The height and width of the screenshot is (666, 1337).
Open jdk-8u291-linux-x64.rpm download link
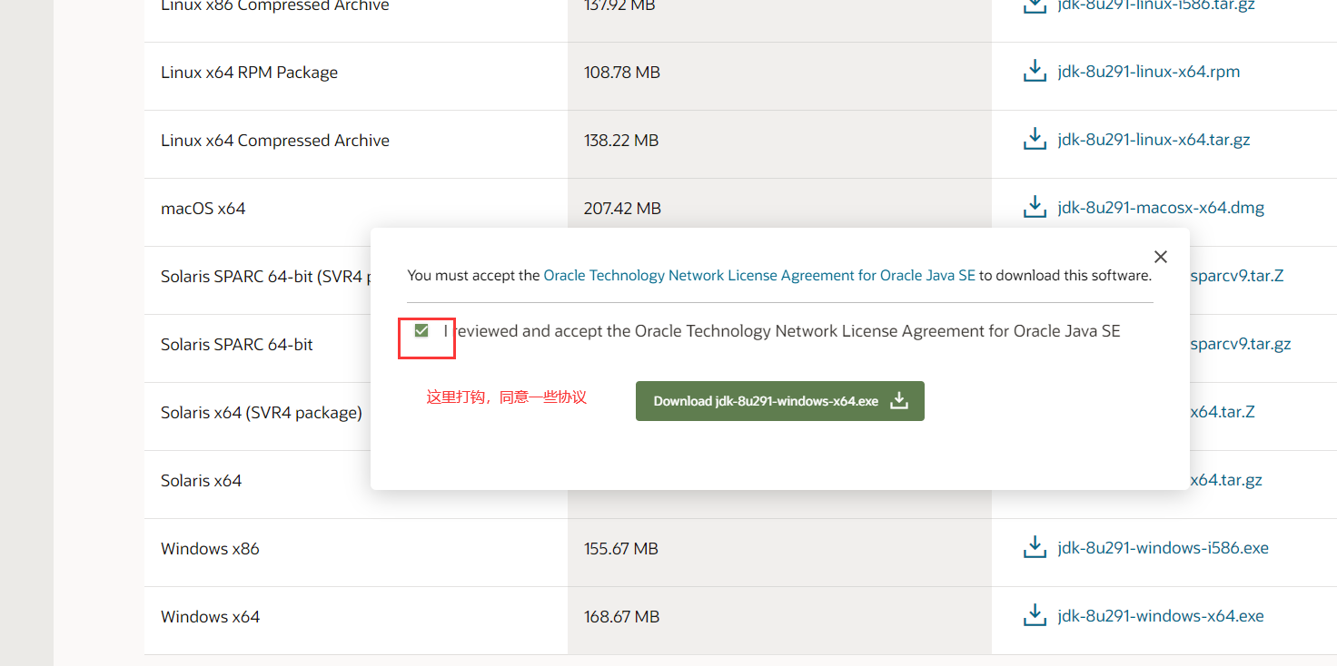pyautogui.click(x=1149, y=72)
